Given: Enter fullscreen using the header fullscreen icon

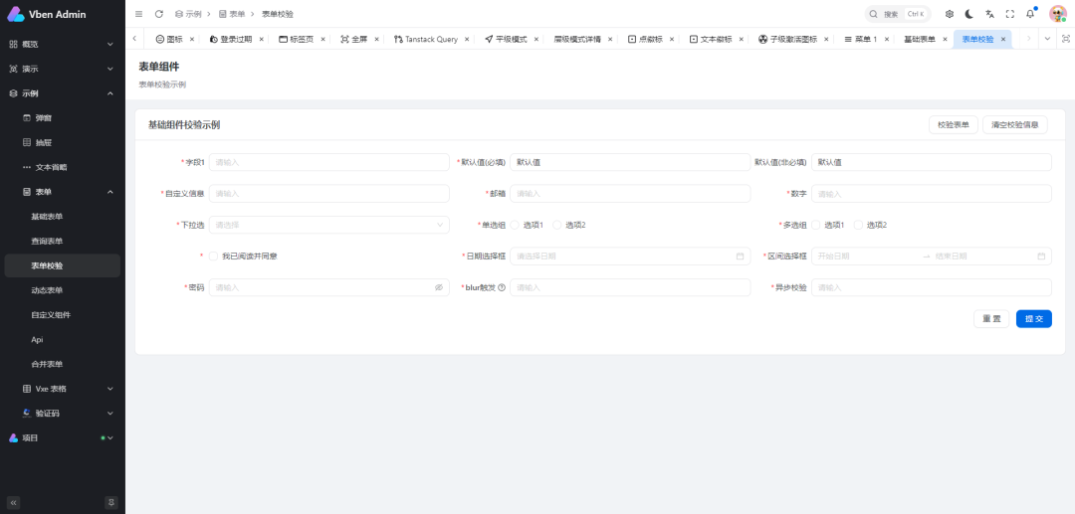Looking at the screenshot, I should pos(1010,14).
